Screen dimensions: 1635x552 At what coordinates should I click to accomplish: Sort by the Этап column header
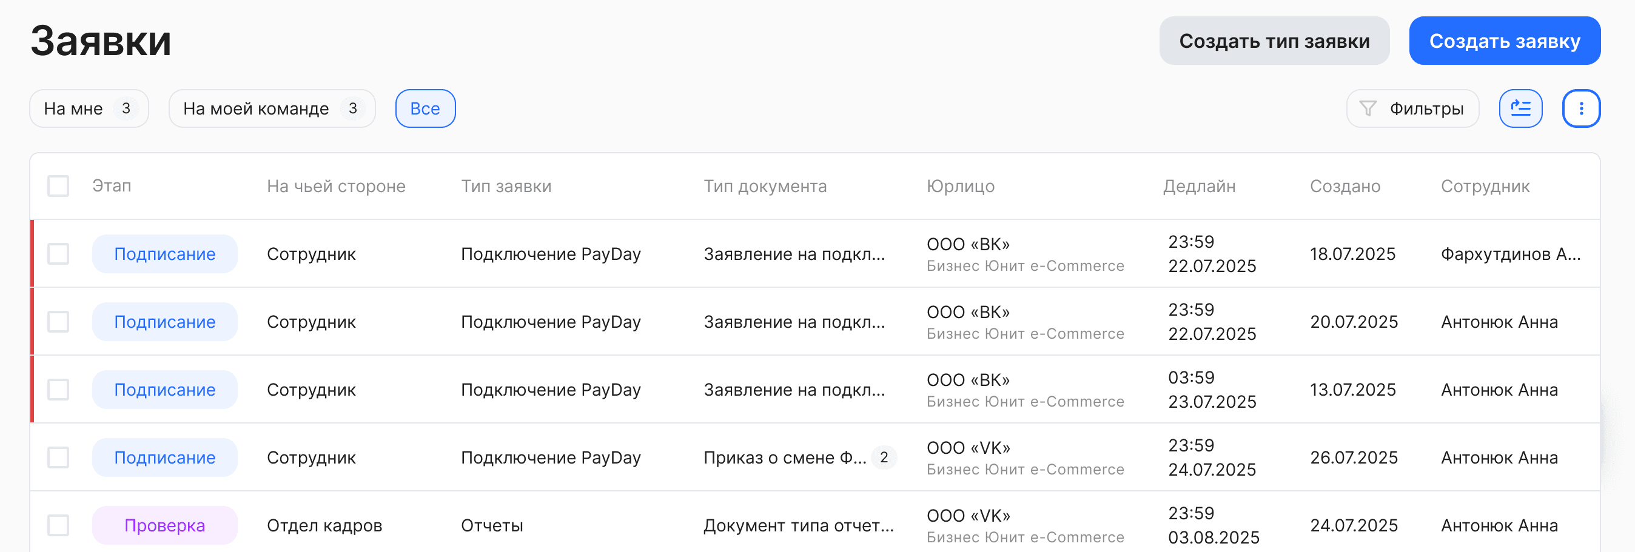(x=112, y=186)
